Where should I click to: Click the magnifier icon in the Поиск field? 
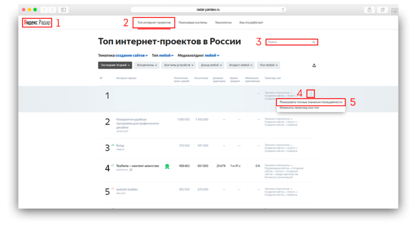(x=313, y=42)
